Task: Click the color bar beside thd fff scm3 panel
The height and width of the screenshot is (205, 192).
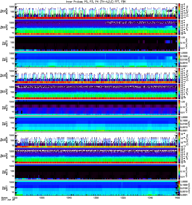Action: point(179,91)
